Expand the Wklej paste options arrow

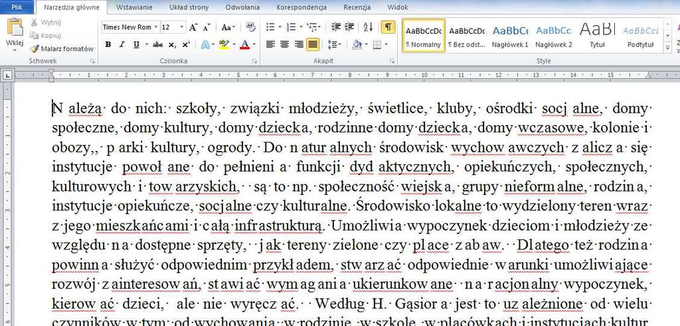(x=15, y=49)
